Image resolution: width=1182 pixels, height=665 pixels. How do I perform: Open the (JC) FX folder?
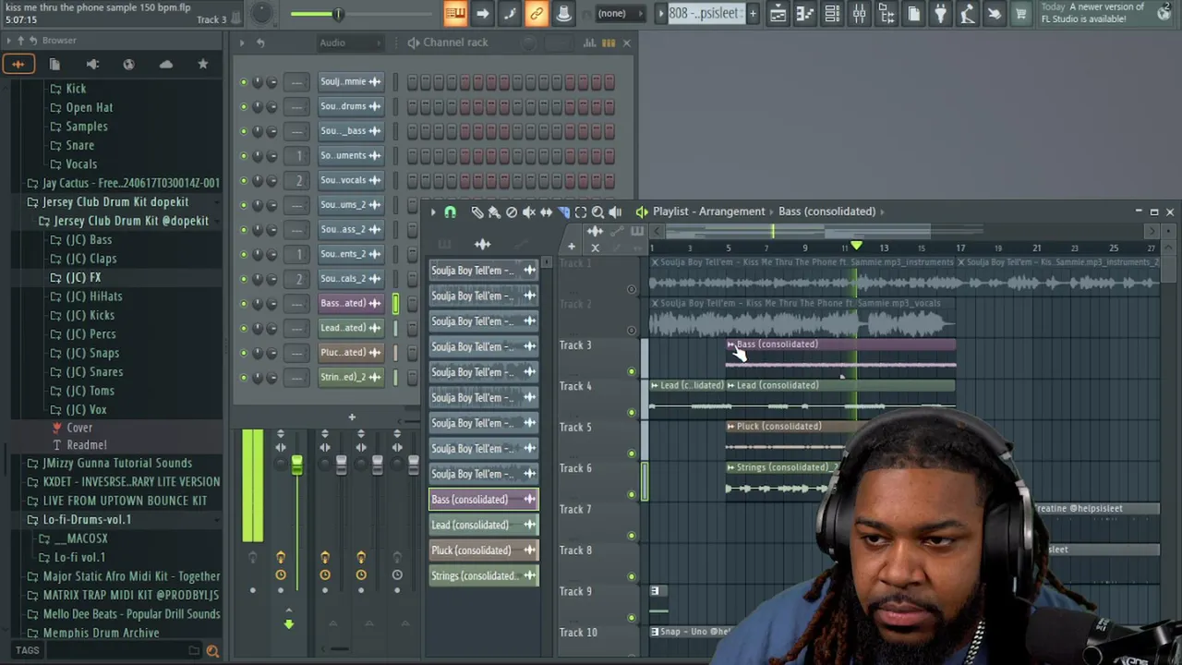(x=83, y=277)
